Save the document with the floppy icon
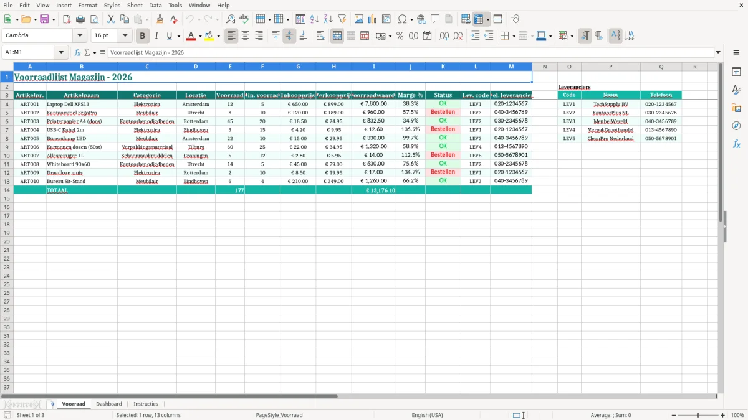The image size is (748, 420). point(44,19)
